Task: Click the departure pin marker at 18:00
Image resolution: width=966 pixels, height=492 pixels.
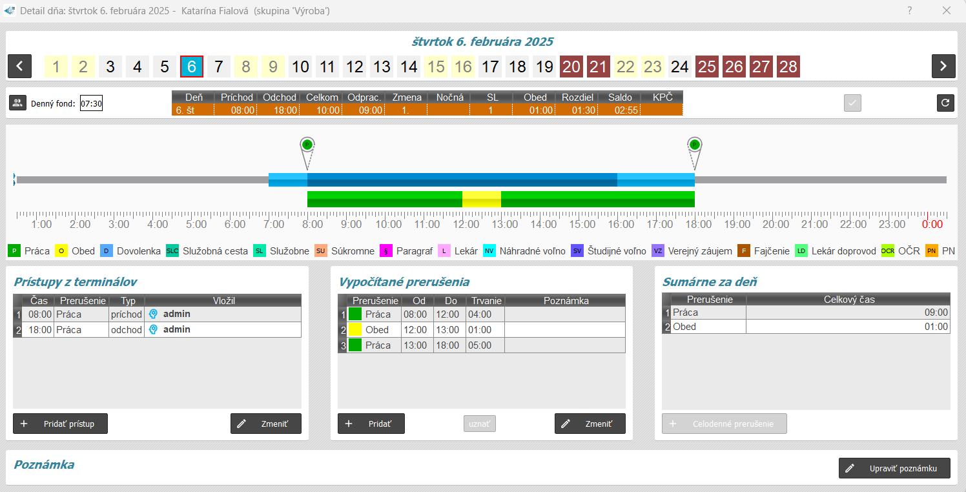Action: pyautogui.click(x=695, y=145)
